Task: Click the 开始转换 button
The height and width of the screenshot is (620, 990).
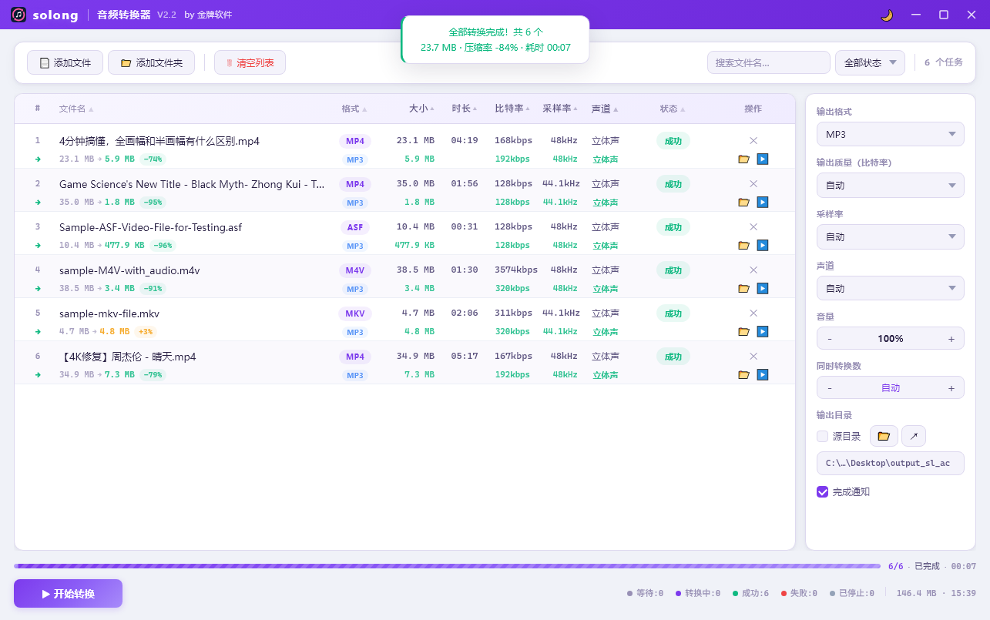Action: pyautogui.click(x=68, y=594)
